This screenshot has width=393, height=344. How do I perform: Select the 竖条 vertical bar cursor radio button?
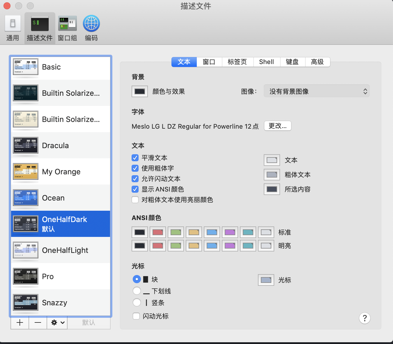tap(137, 302)
